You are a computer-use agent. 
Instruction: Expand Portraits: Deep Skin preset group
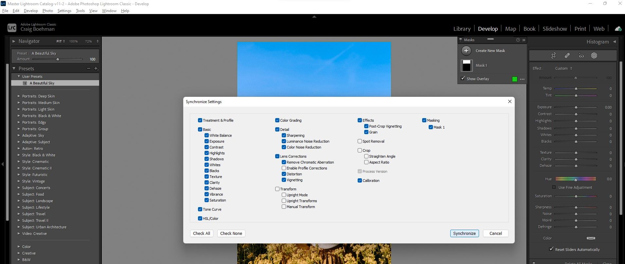coord(19,96)
